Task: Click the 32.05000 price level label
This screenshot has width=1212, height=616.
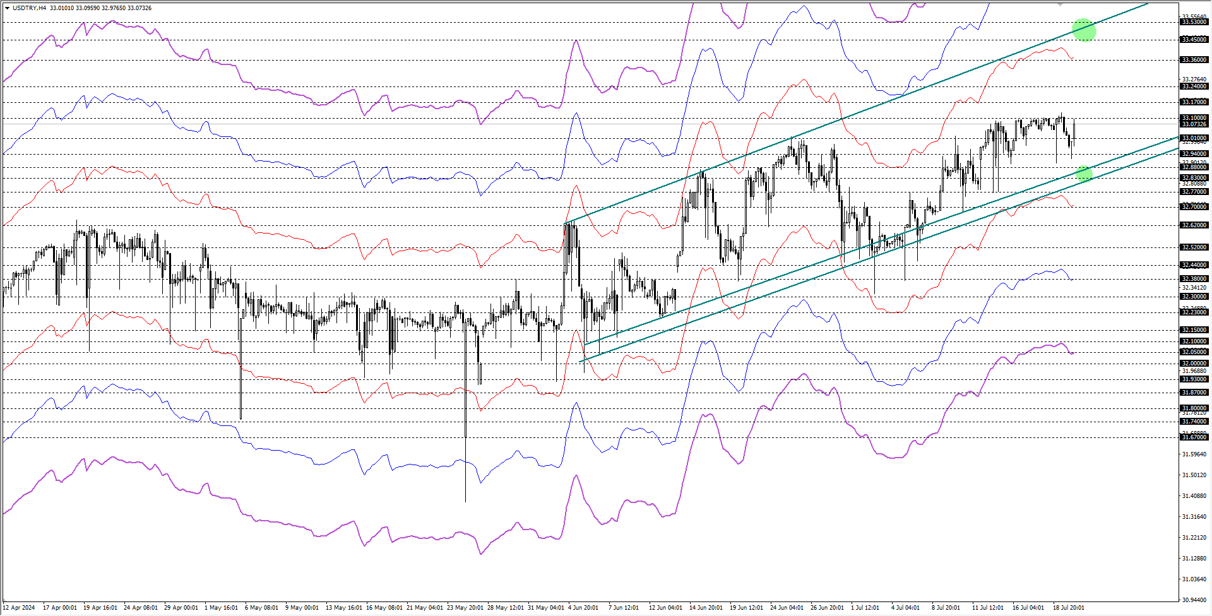Action: tap(1194, 352)
